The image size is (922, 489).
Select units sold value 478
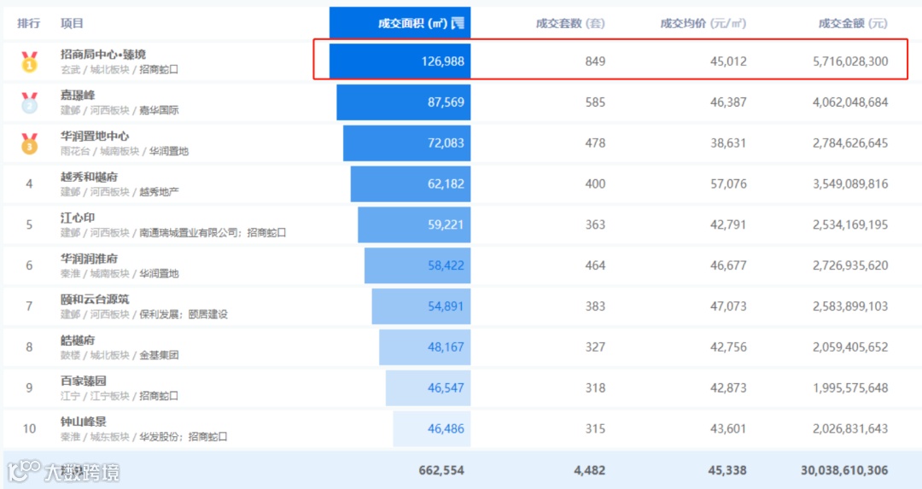(x=595, y=143)
